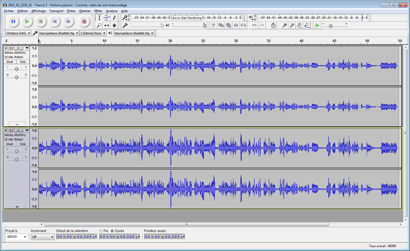Click the Undo arrow icon

[x=254, y=26]
